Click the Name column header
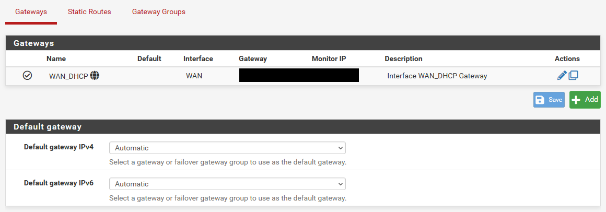This screenshot has height=212, width=606. (x=56, y=58)
